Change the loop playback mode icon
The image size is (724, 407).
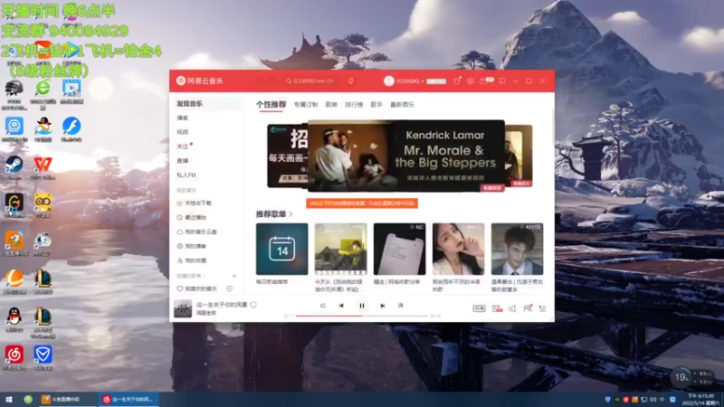(x=323, y=306)
